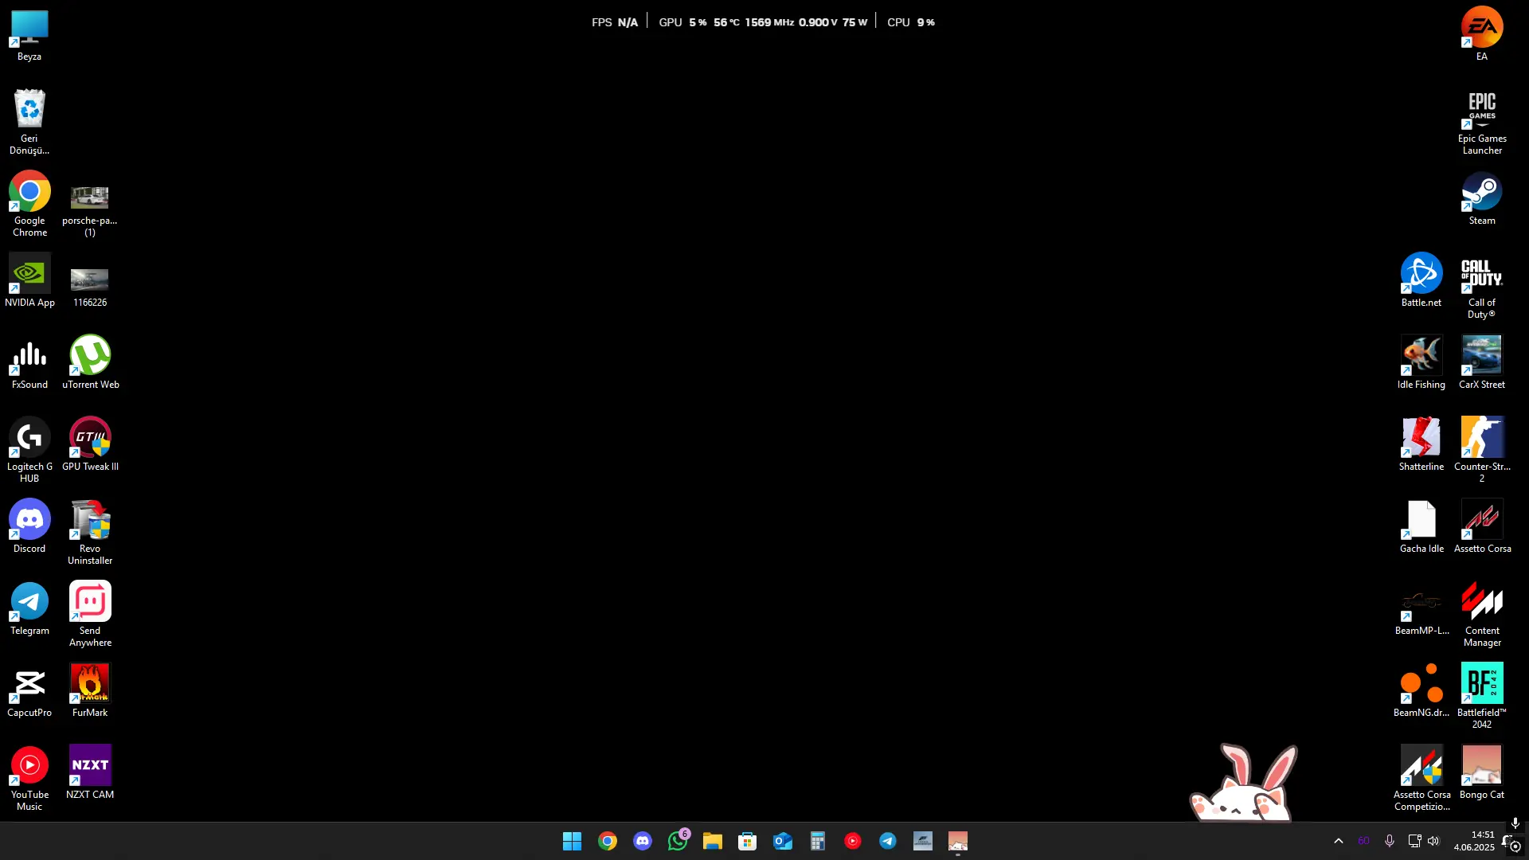Select the GPU Tweak III shortcut

tap(90, 445)
